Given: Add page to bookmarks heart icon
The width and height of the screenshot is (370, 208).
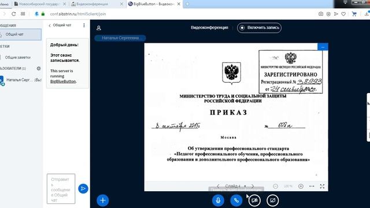Looking at the screenshot, I should [343, 14].
